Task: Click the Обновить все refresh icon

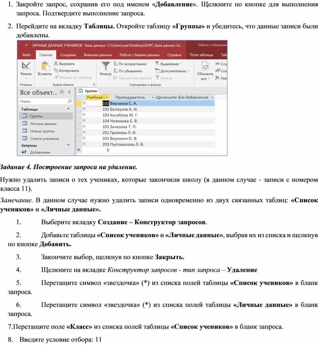Action: click(205, 66)
